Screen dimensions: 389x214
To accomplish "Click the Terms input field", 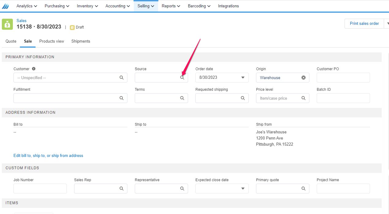I will (161, 98).
